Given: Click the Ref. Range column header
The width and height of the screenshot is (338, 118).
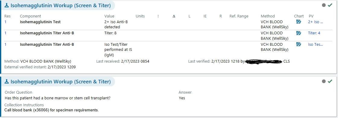Looking at the screenshot, I should [239, 16].
